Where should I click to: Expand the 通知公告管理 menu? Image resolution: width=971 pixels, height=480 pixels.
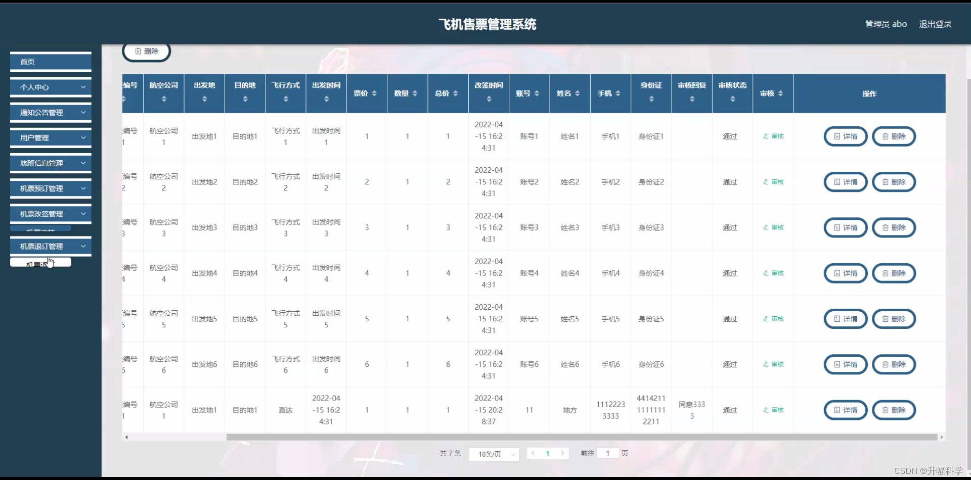[x=51, y=112]
